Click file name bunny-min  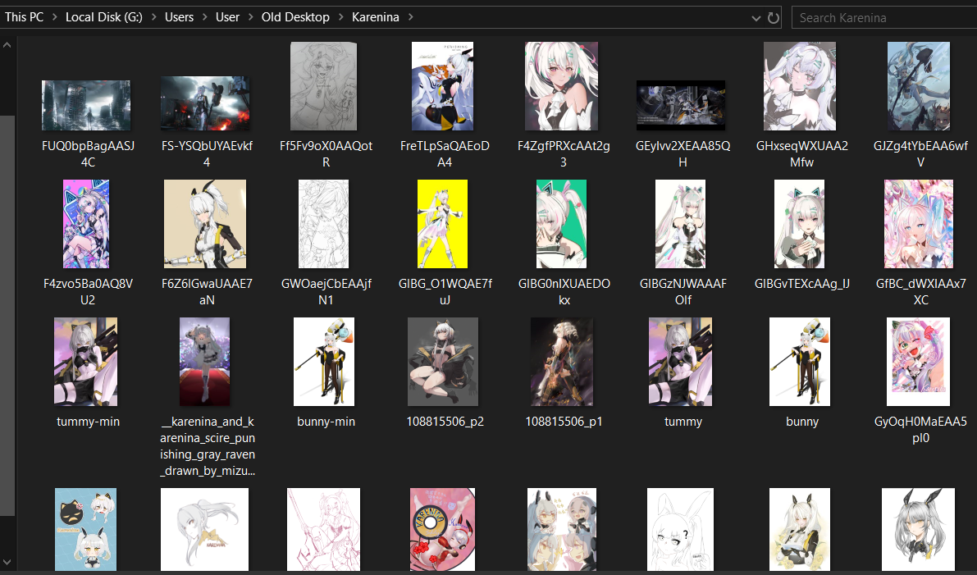coord(326,421)
